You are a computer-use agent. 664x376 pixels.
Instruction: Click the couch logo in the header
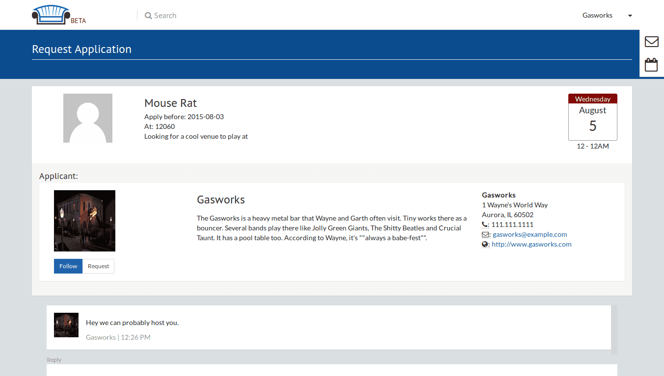51,14
